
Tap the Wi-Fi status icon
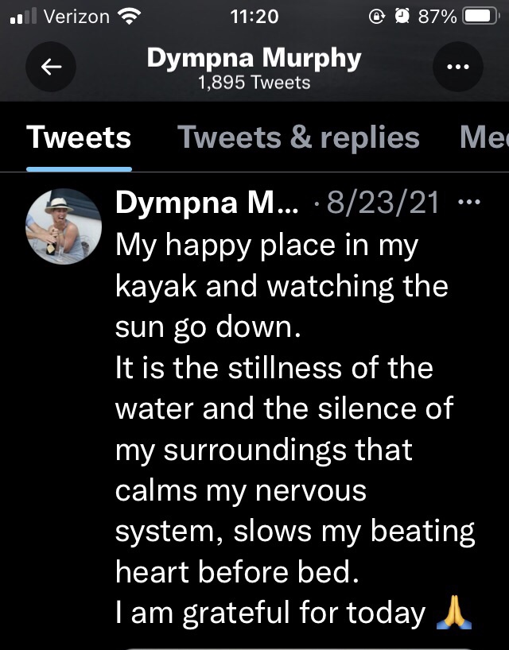(x=128, y=16)
